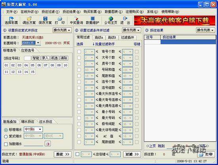
Task: Check the 加胆缩水 checkbox
Action: (x=6, y=144)
